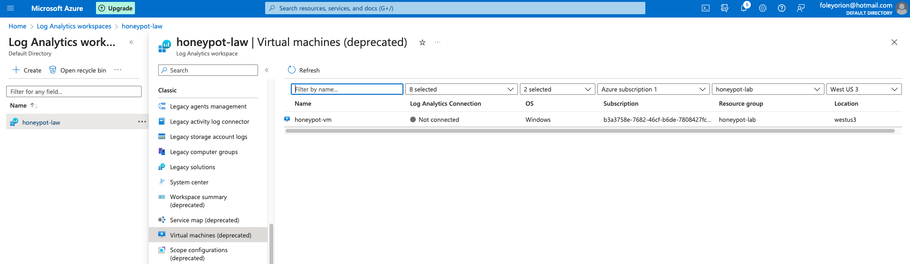Open Cloud Shell from the top bar
Screen dimensions: 910x264
pos(706,8)
